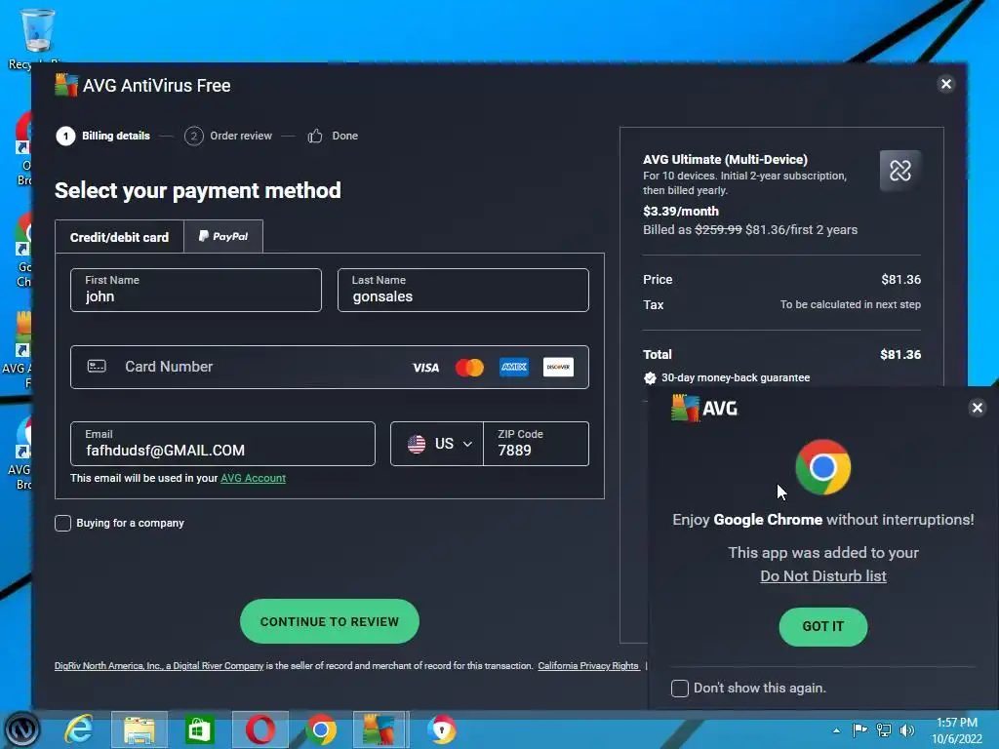Click the thumbs-up Done step icon
Viewport: 999px width, 749px height.
315,136
